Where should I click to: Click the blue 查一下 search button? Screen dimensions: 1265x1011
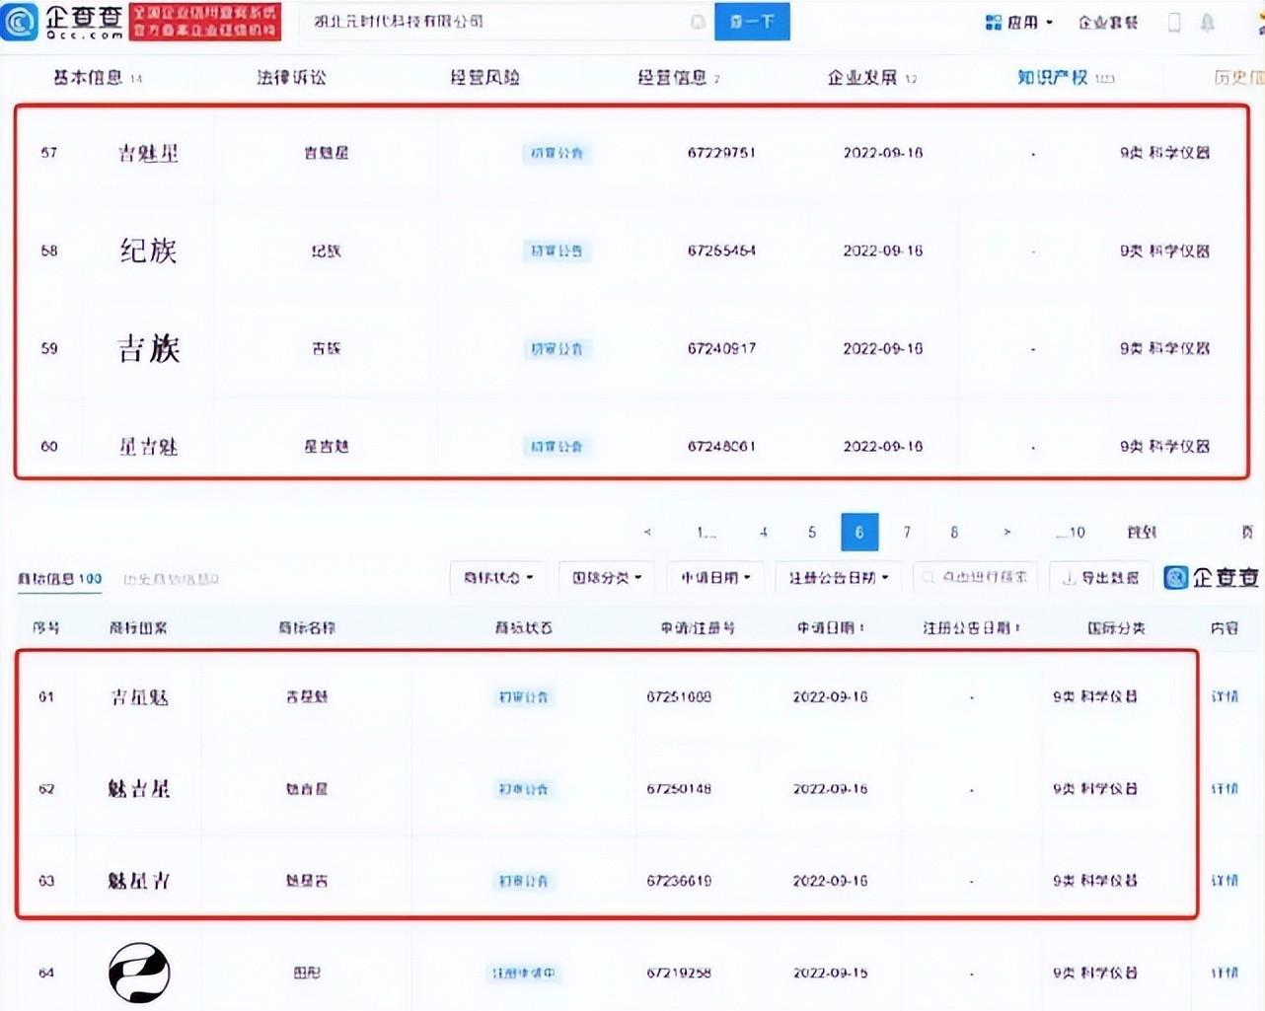tap(752, 21)
